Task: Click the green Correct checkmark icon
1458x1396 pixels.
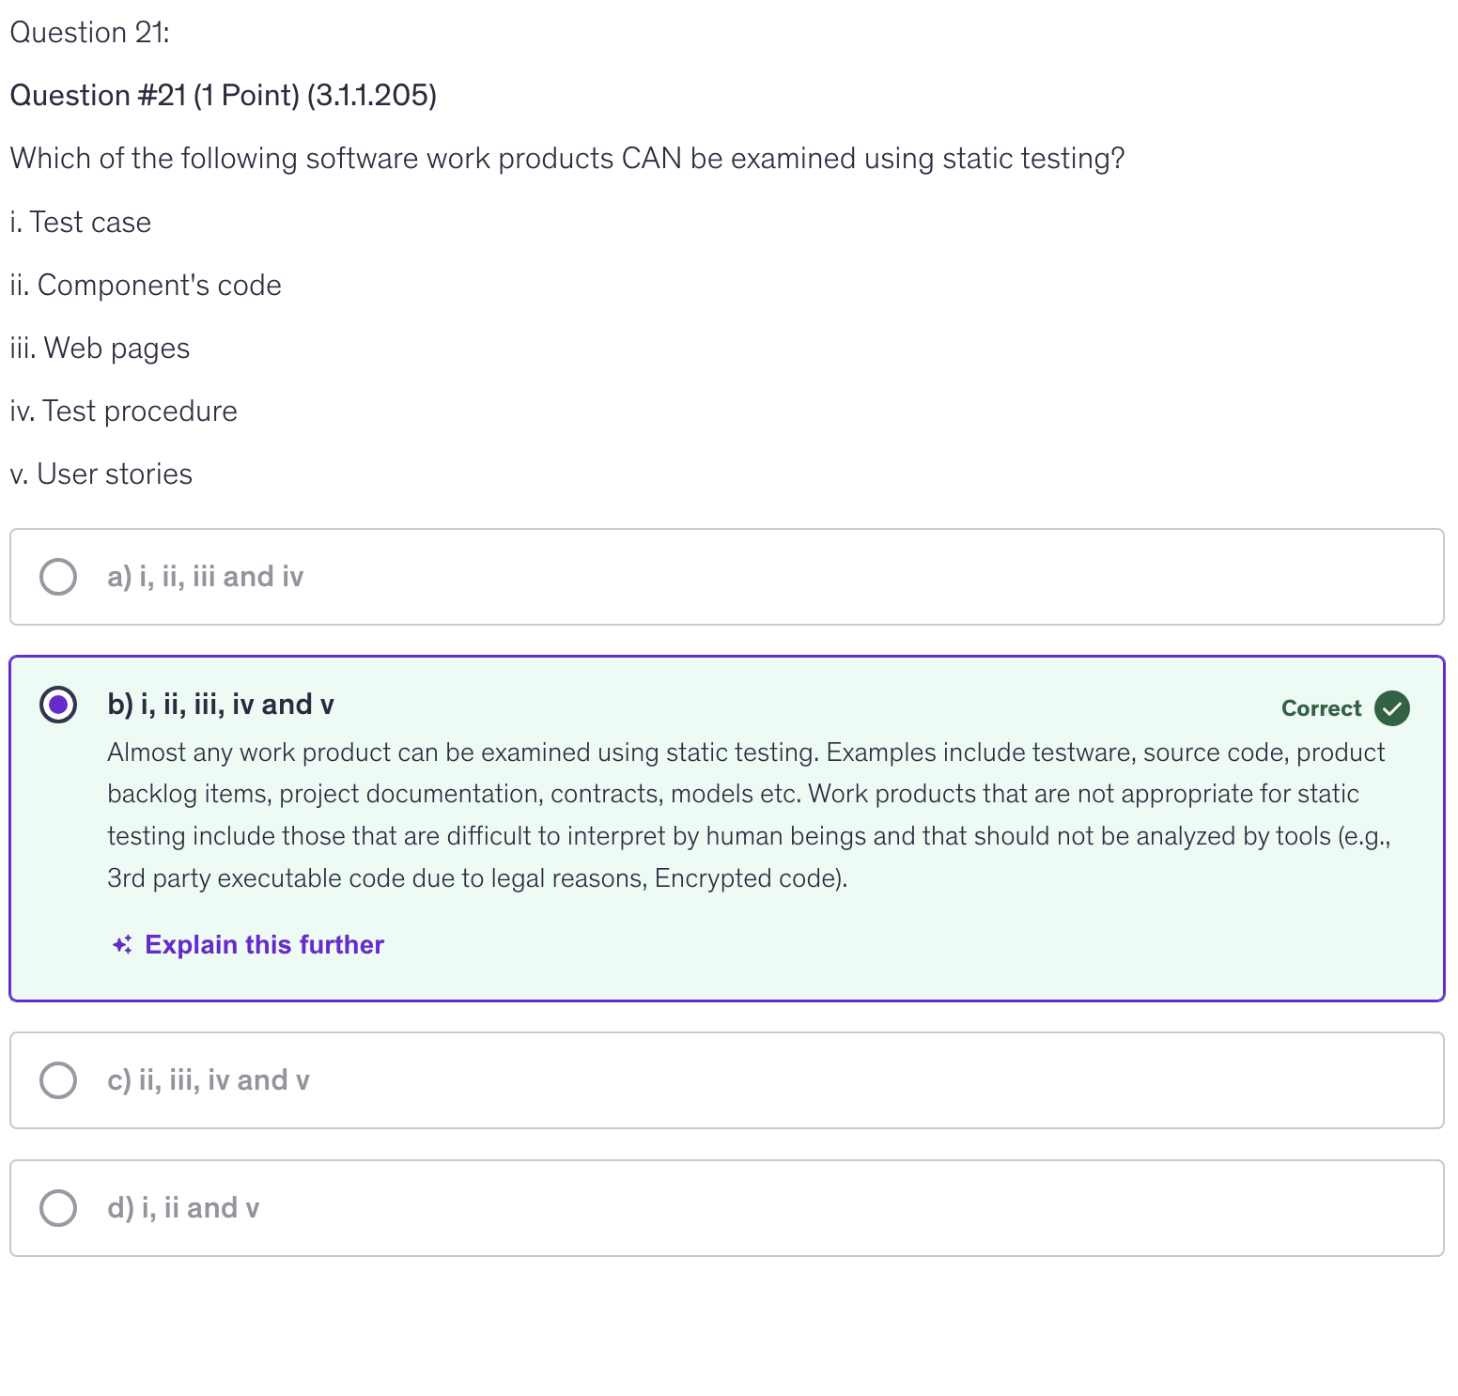Action: pyautogui.click(x=1391, y=708)
